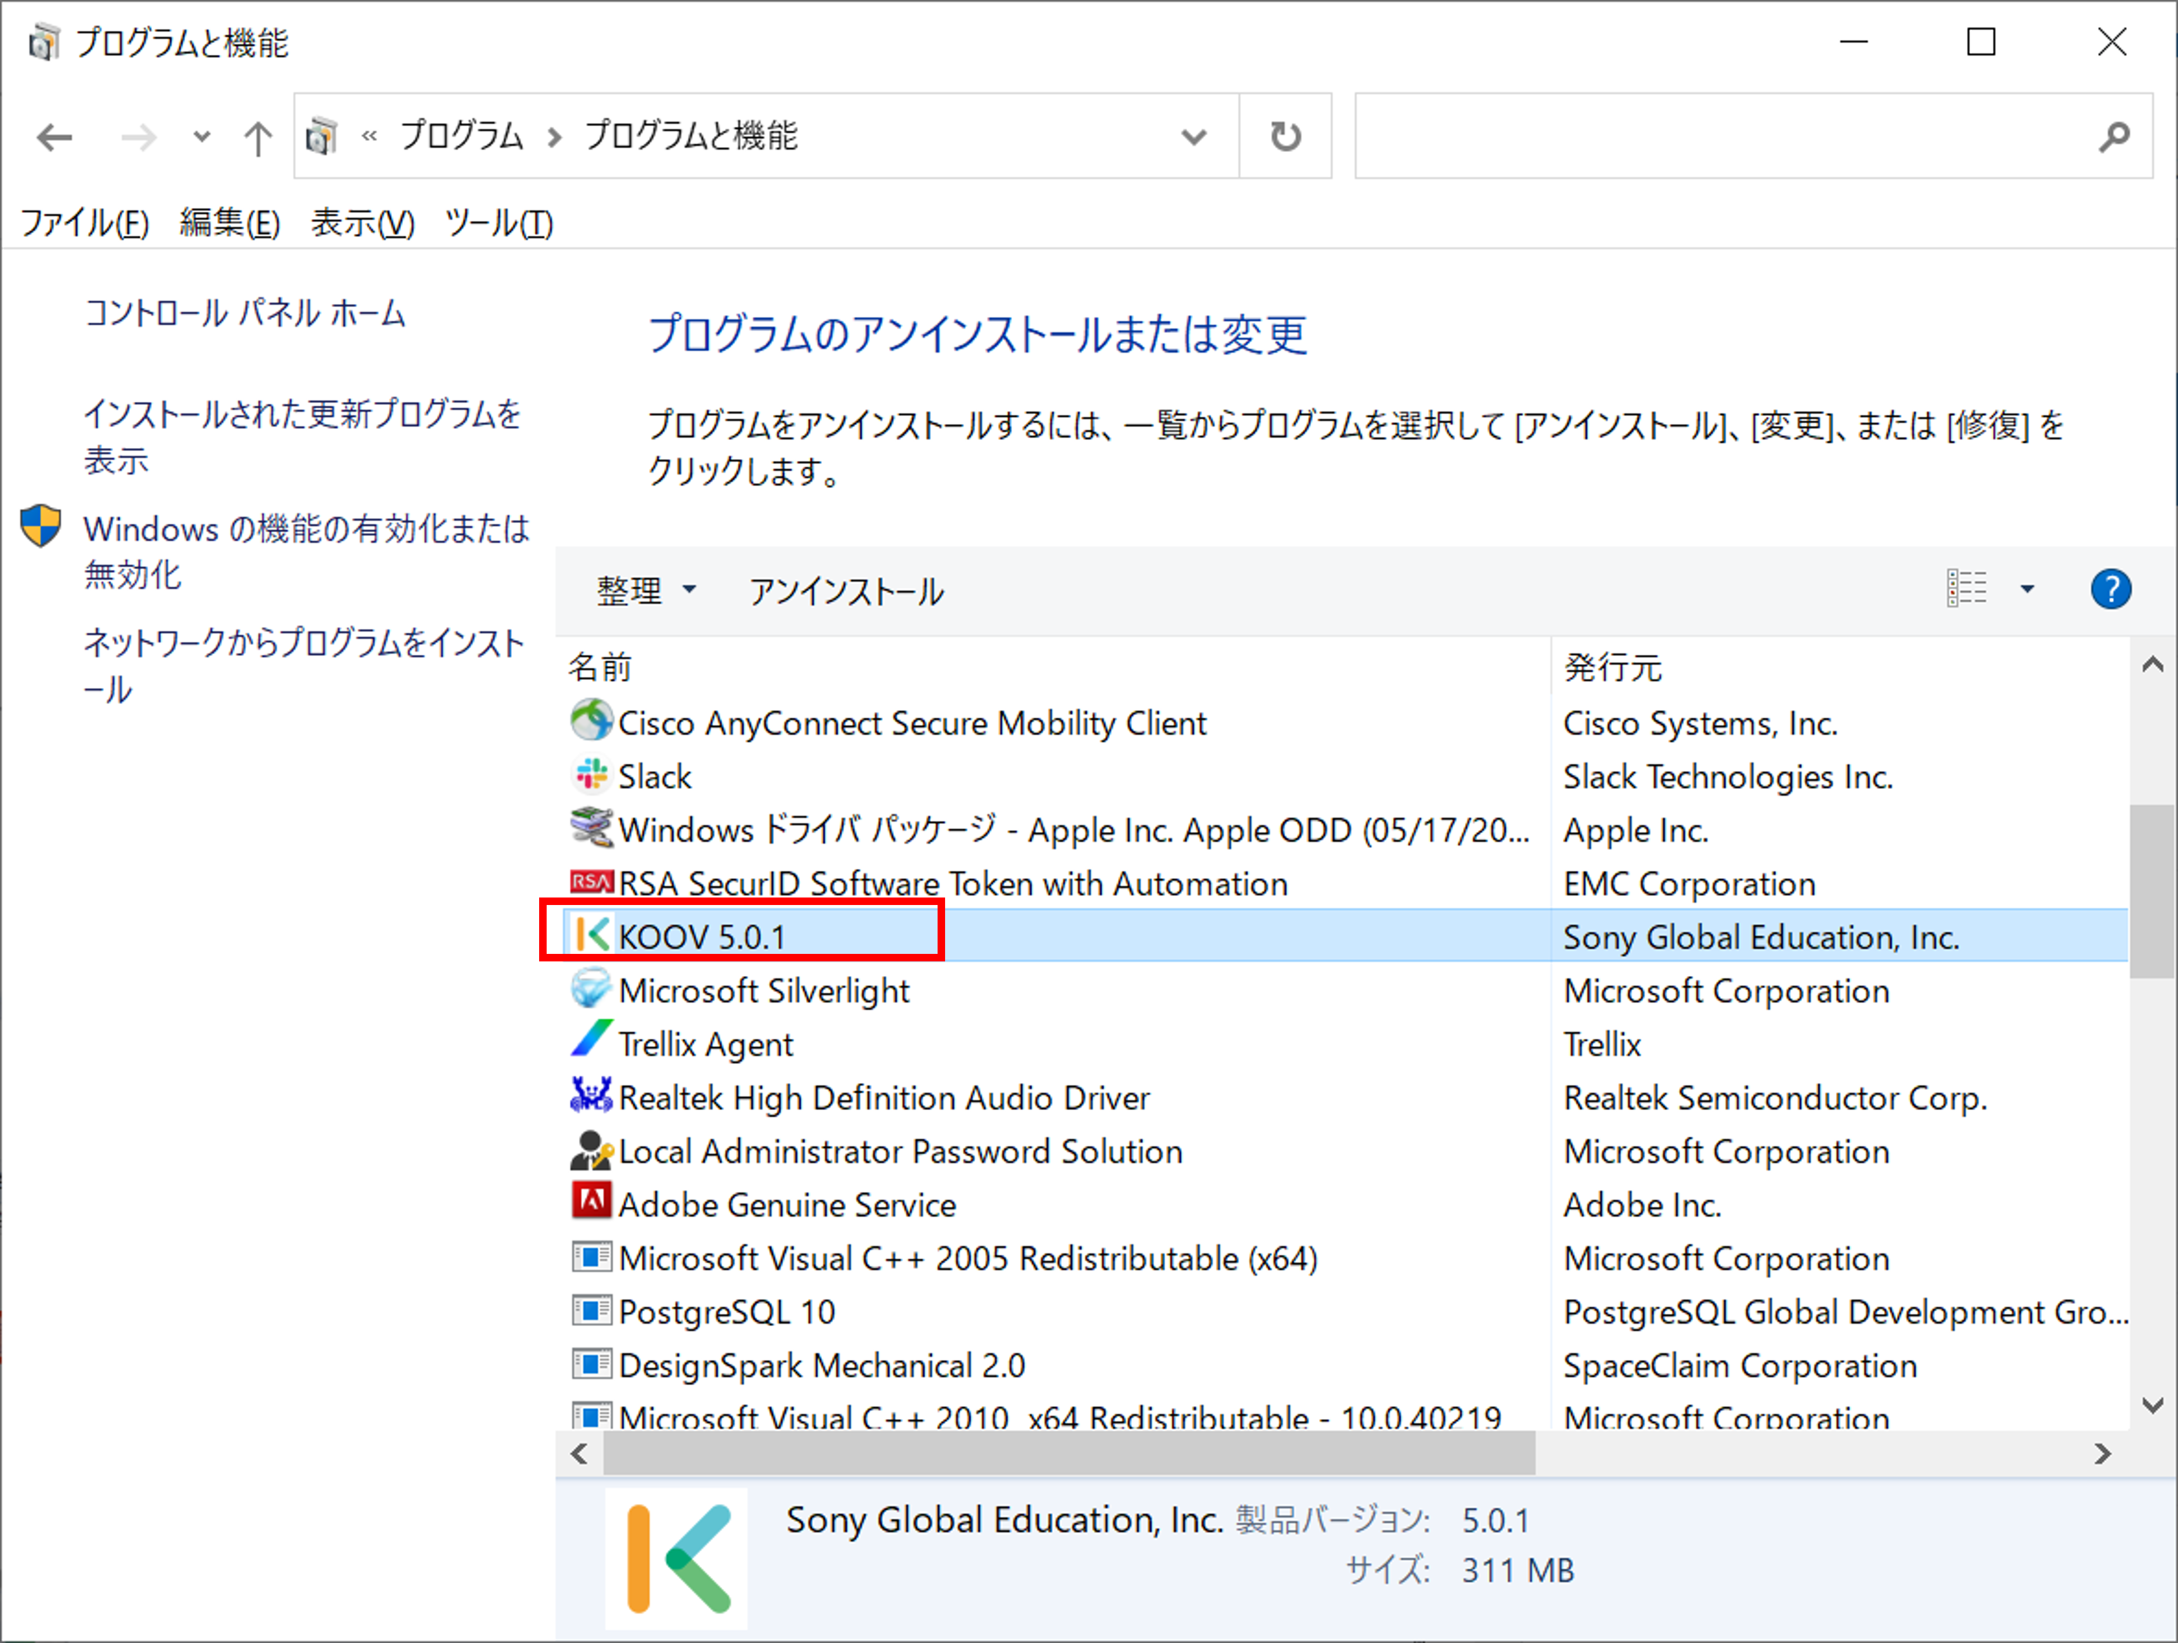Click the Microsoft Silverlight icon
Viewport: 2178px width, 1643px height.
click(591, 988)
